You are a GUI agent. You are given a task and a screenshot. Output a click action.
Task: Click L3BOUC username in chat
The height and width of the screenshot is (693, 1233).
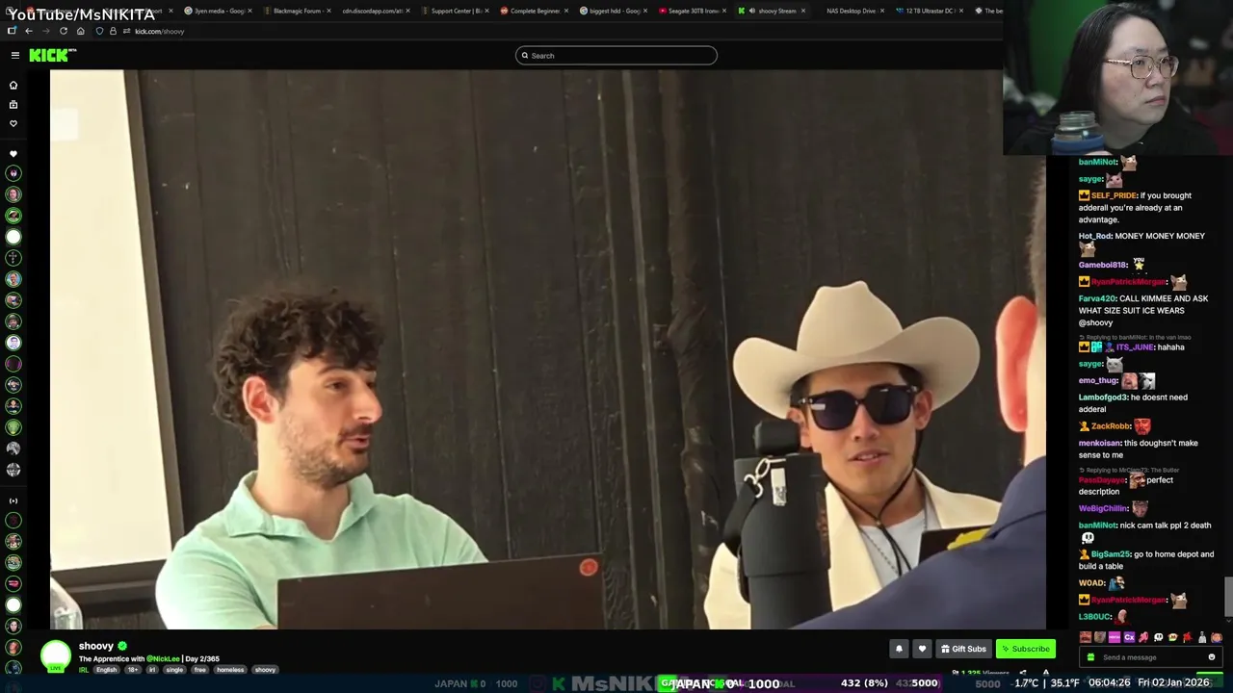pos(1095,616)
